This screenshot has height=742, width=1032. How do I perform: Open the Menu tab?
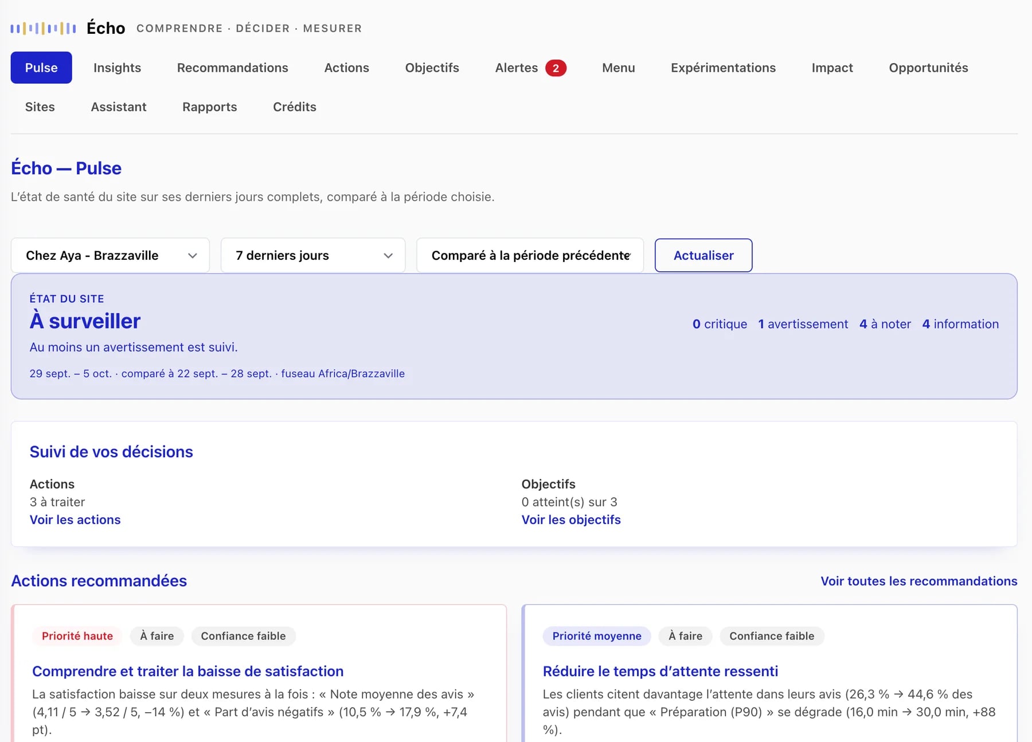618,68
